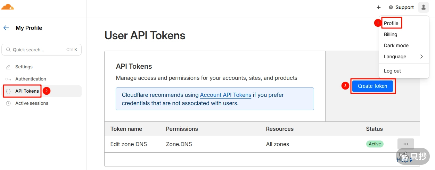Image resolution: width=435 pixels, height=170 pixels.
Task: Click the Create Token button
Action: tap(372, 86)
